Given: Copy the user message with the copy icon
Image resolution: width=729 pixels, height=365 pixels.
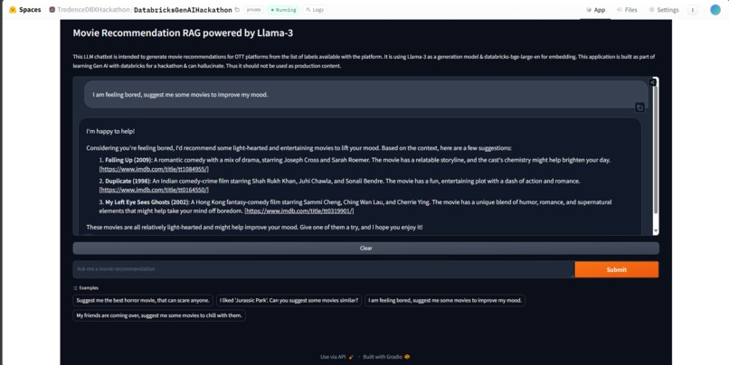Looking at the screenshot, I should [639, 108].
